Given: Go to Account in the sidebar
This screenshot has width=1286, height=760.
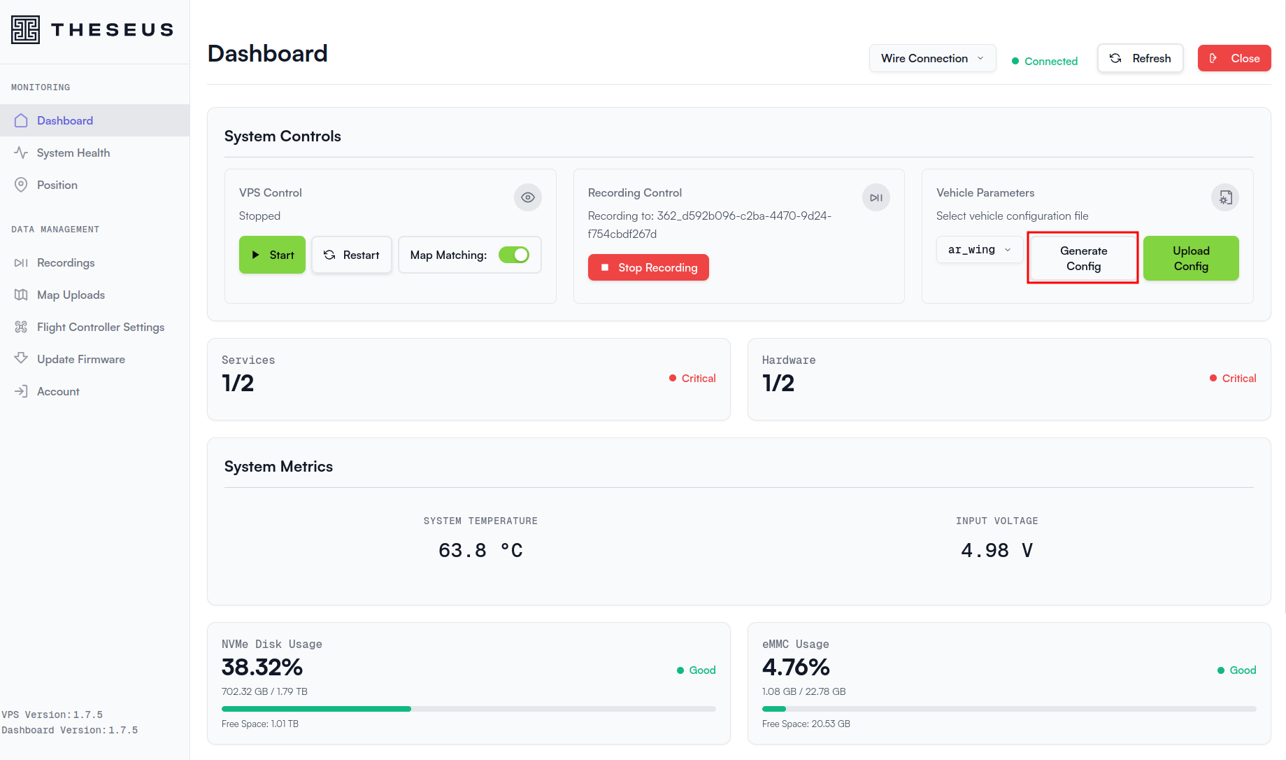Looking at the screenshot, I should 58,391.
